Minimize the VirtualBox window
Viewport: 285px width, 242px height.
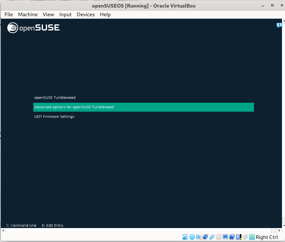click(x=263, y=6)
